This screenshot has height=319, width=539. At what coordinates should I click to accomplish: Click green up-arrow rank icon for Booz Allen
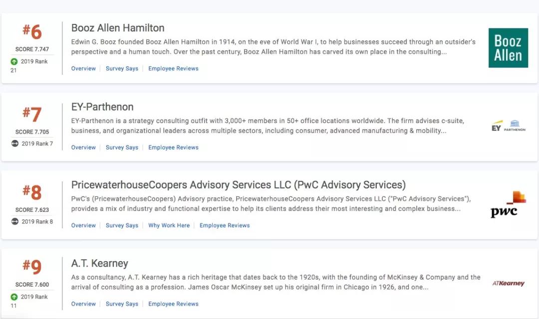click(14, 62)
